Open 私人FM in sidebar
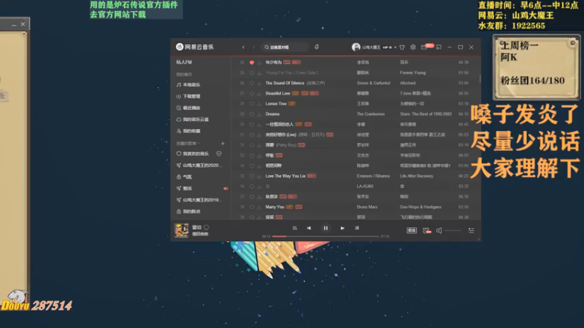 (184, 62)
